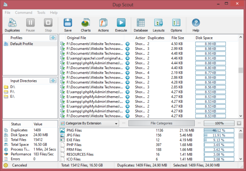The height and width of the screenshot is (171, 246).
Task: Open the Actions tool
Action: tap(103, 23)
